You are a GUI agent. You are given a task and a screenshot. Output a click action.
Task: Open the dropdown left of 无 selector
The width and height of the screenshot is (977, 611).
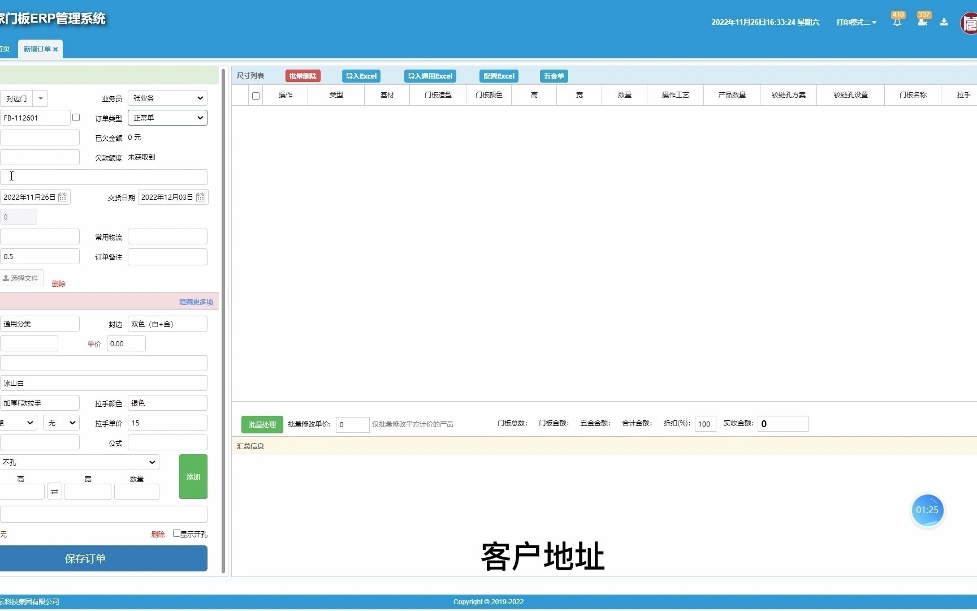click(18, 423)
